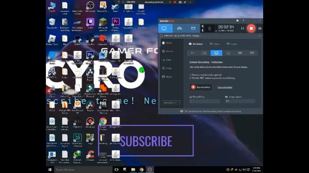The image size is (309, 173).
Task: Open Recycle Bin desktop icon
Action: 52,24
